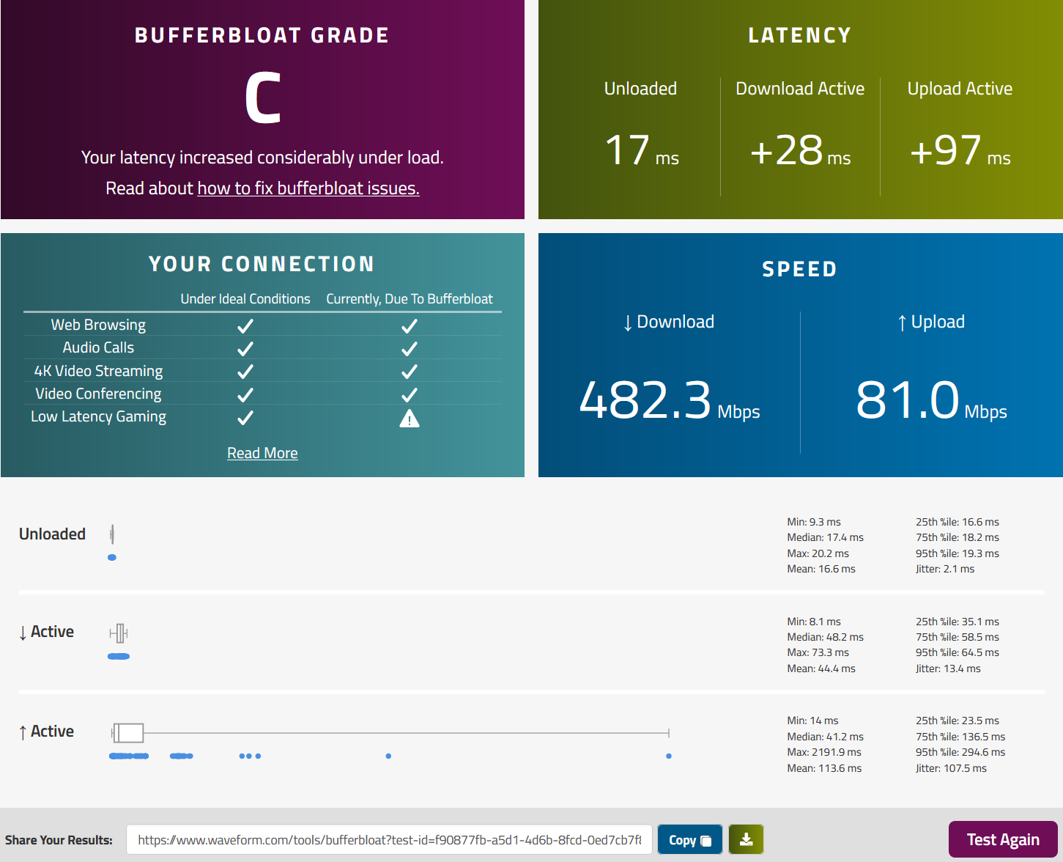Click the Copy button for share link

click(x=689, y=839)
